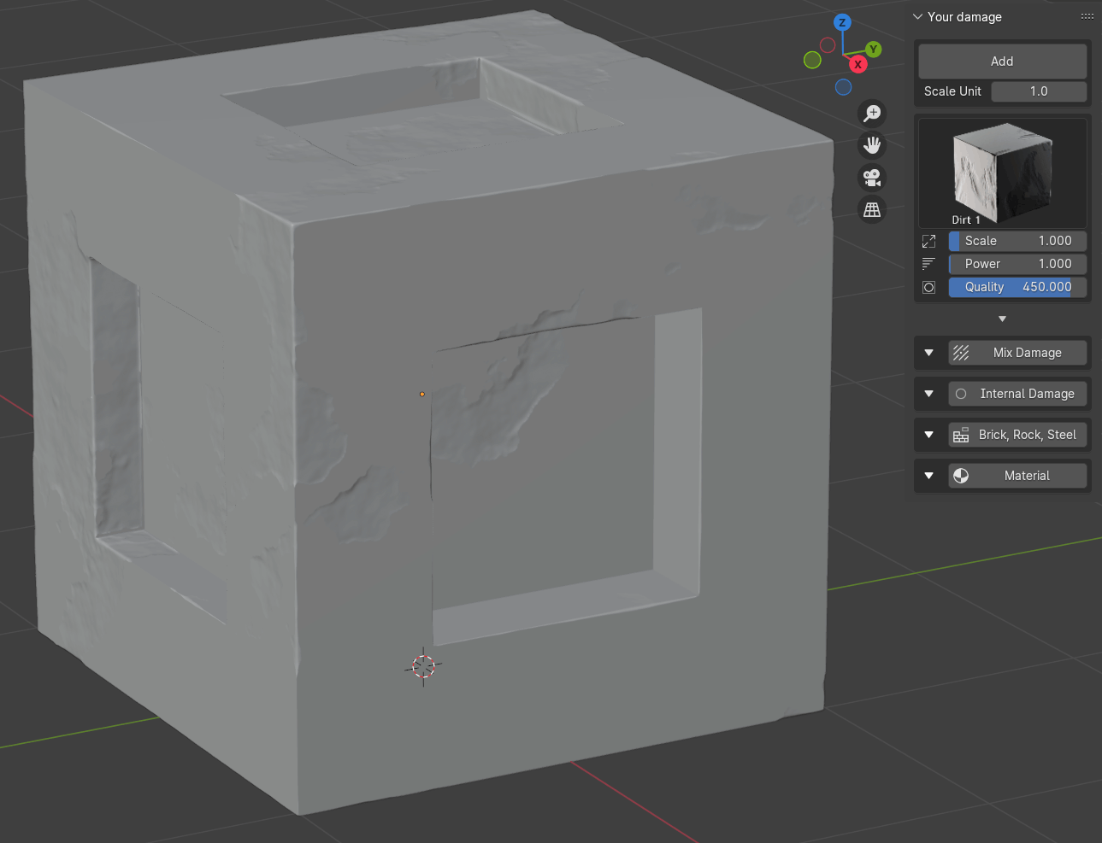1102x843 pixels.
Task: Click the Mix Damage button
Action: tap(1017, 353)
